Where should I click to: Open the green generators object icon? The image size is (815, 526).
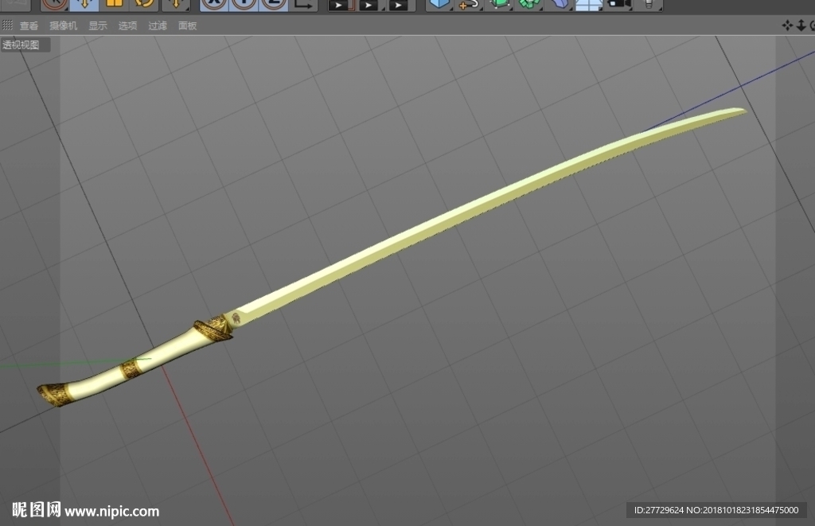tap(499, 5)
